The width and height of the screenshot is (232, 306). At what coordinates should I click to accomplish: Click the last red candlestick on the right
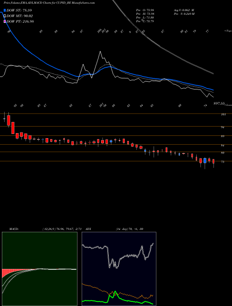[x=213, y=161]
